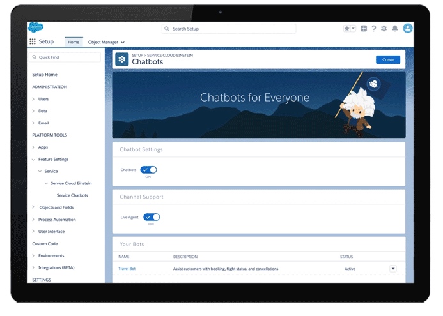This screenshot has width=443, height=316.
Task: Click the Quick Find search magnifier icon
Action: (35, 57)
